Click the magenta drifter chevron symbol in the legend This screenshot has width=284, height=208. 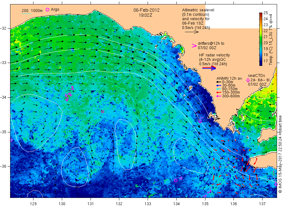click(194, 46)
